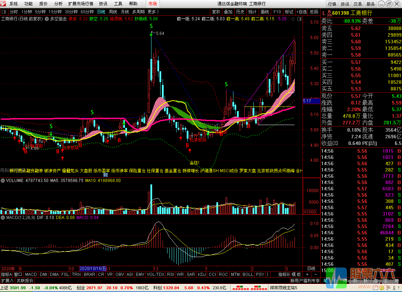
Task: Click the 叠加 overlay button
Action: click(x=228, y=12)
